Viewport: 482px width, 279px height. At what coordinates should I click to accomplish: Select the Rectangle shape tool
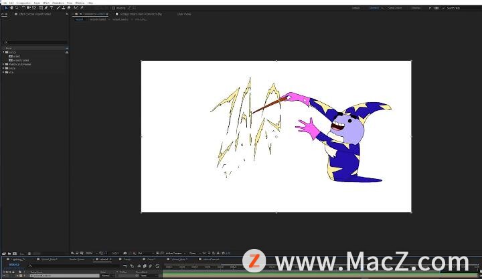(41, 7)
